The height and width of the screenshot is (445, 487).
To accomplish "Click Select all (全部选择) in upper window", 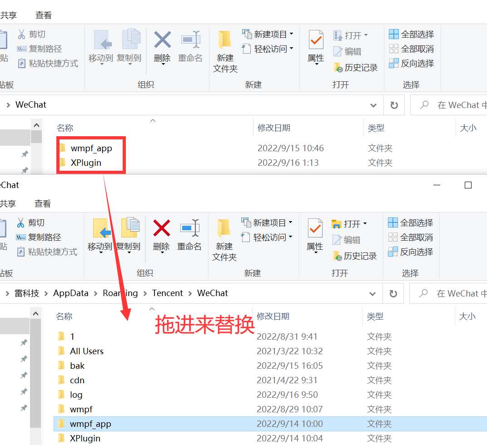I will click(x=411, y=34).
